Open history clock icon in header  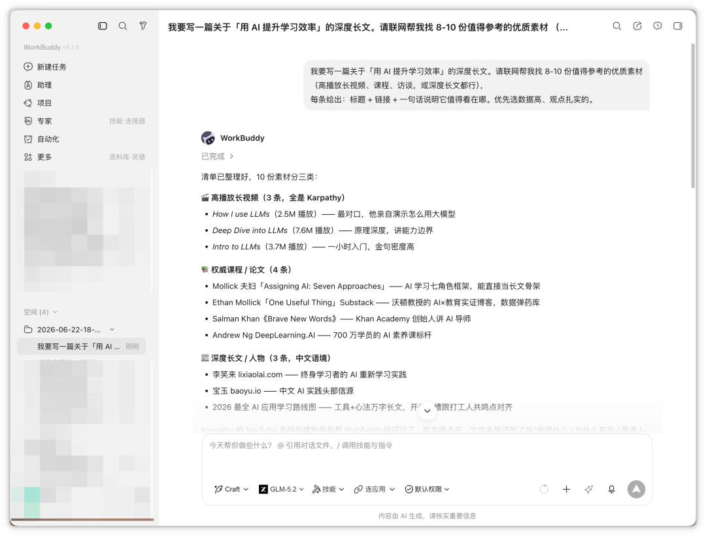[x=658, y=26]
